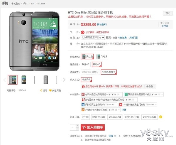Show previous product thumbnails with left arrow
Screen dimensions: 176x145
coord(5,80)
